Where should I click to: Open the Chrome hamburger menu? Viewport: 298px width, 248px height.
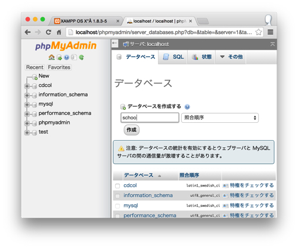[271, 32]
